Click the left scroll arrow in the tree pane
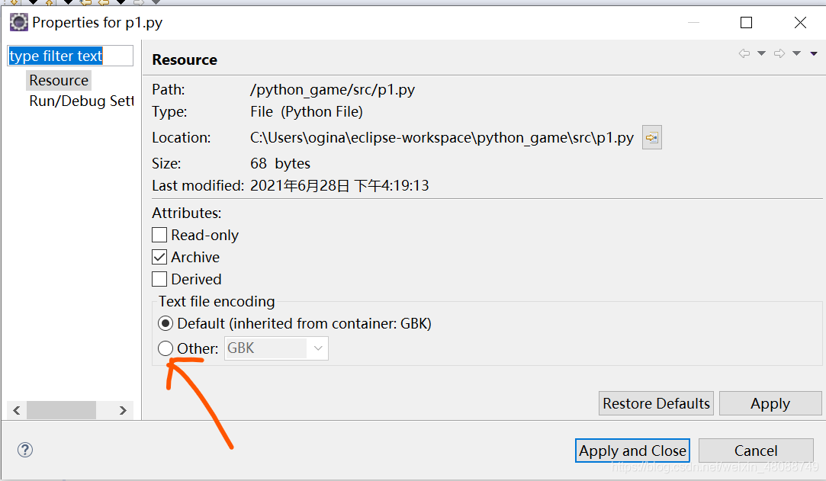Viewport: 826px width, 481px height. tap(17, 411)
